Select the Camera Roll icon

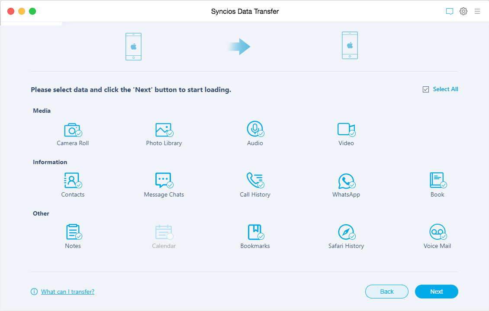tap(73, 130)
